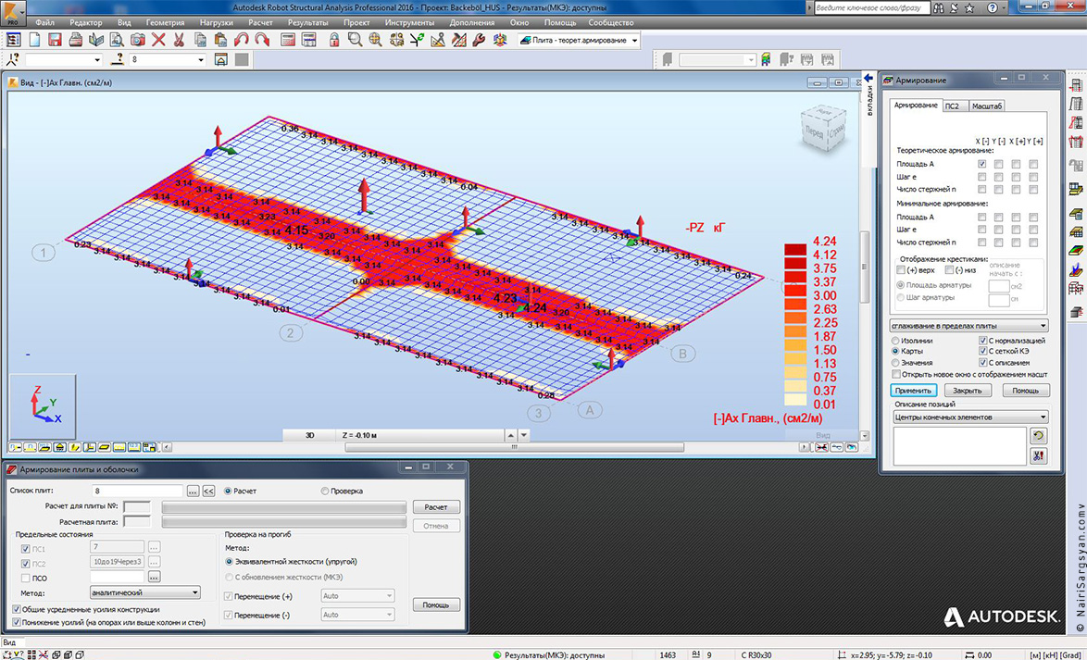Toggle the С описанием checkbox
The image size is (1087, 660).
coord(983,363)
